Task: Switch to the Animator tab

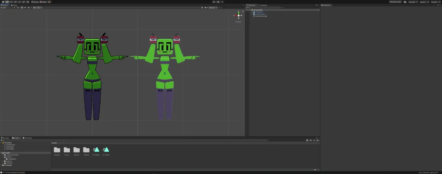Action: (264, 5)
